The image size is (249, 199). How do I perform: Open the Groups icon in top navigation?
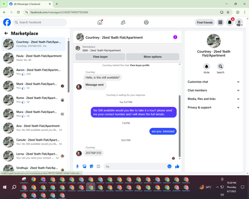pyautogui.click(x=146, y=22)
